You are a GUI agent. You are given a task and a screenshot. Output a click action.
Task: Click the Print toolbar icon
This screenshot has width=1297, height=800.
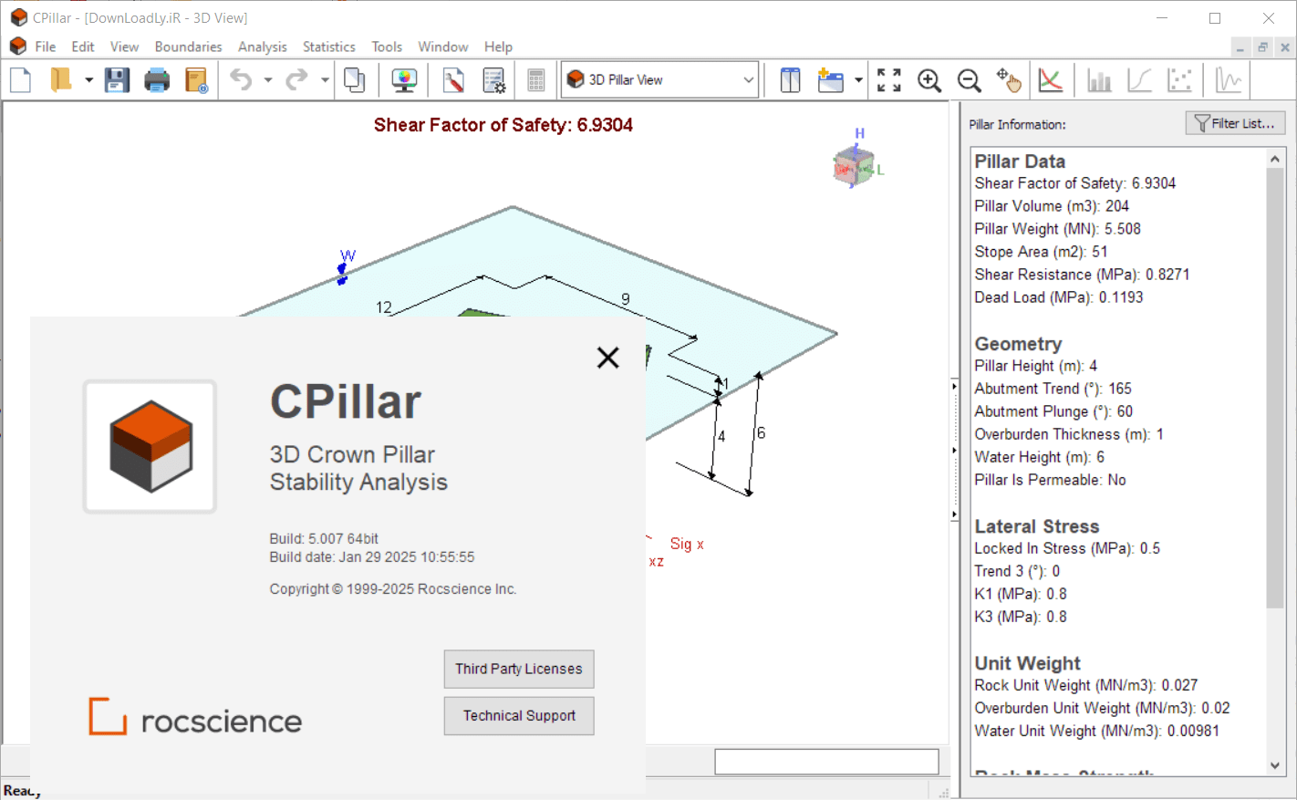pos(157,80)
